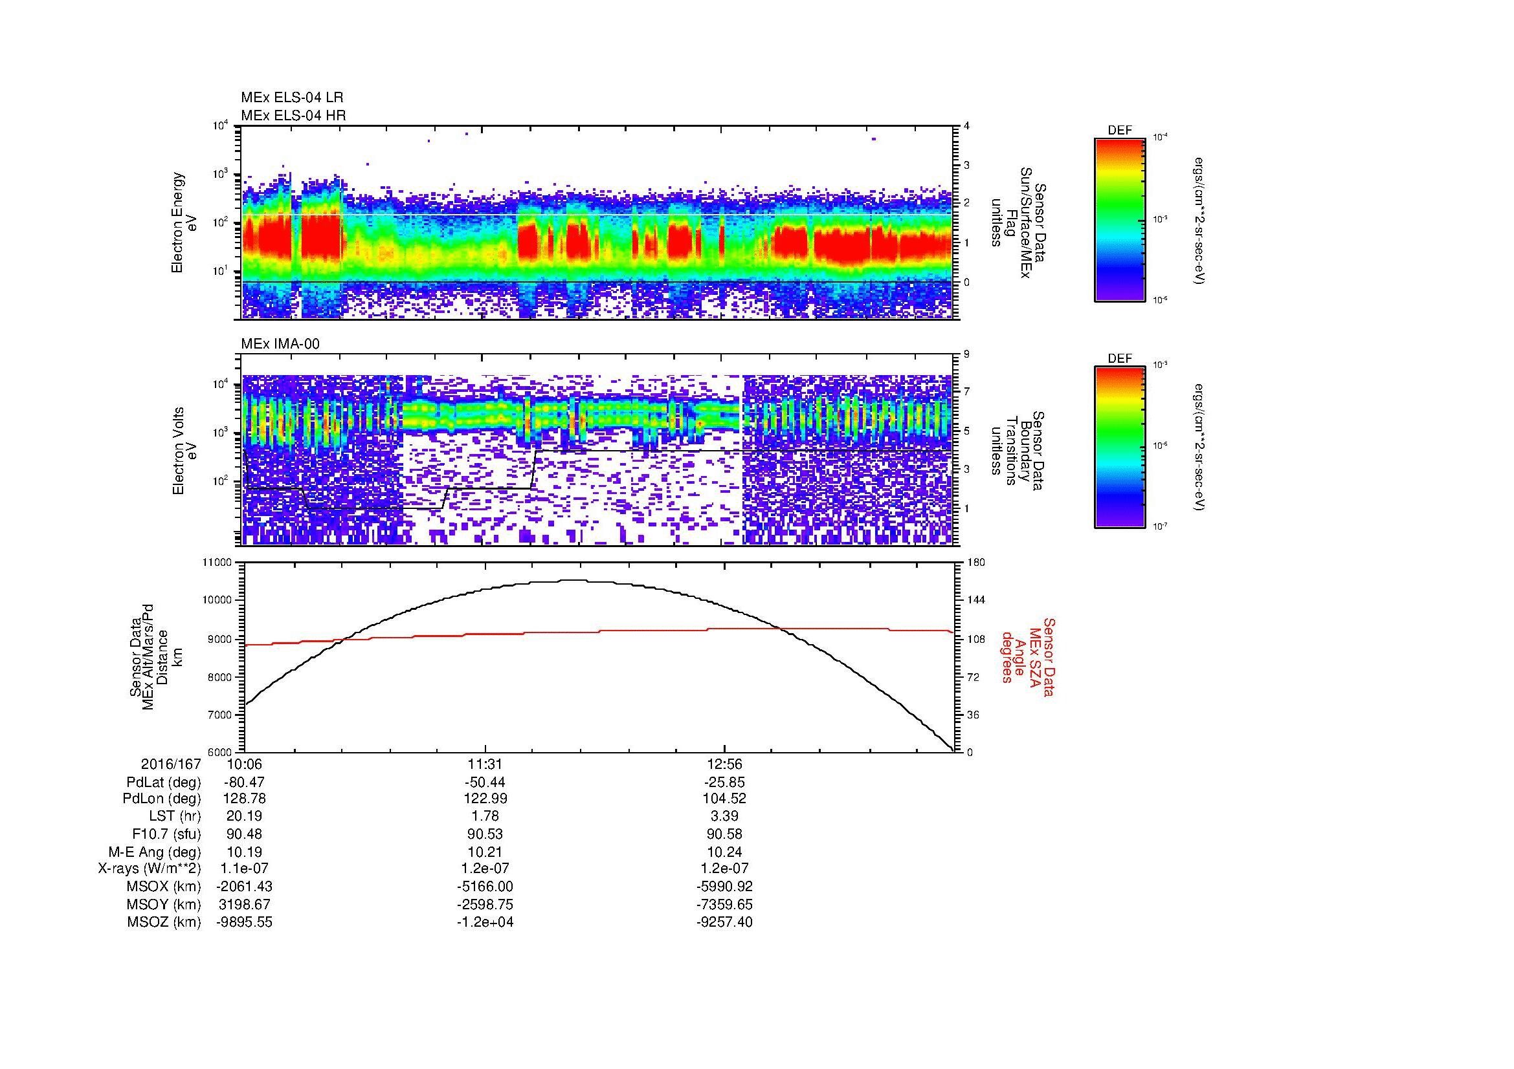The image size is (1514, 1069).
Task: Click the top colorbar units label ergs/(cm**2-sr-sec-eV)
Action: 1199,221
